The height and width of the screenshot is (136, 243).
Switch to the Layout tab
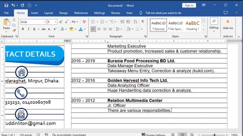coord(49,13)
